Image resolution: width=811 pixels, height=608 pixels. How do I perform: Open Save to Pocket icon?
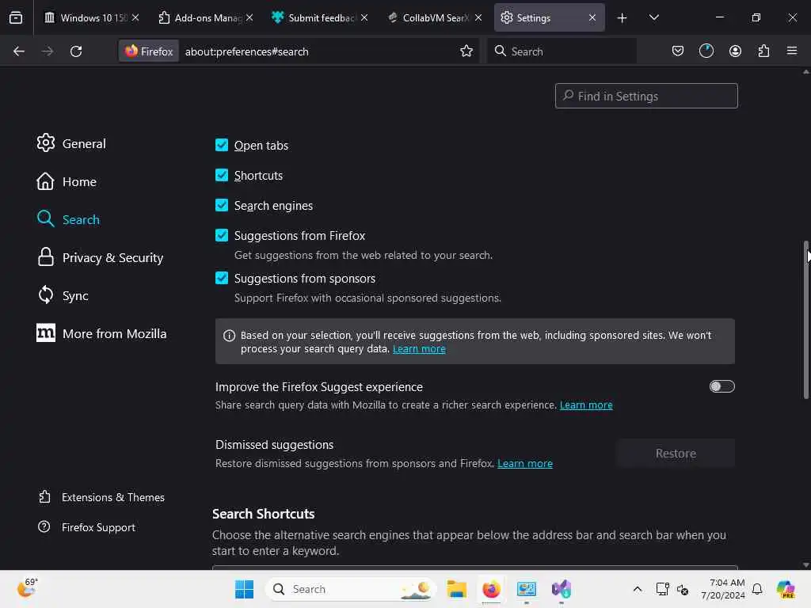[678, 51]
